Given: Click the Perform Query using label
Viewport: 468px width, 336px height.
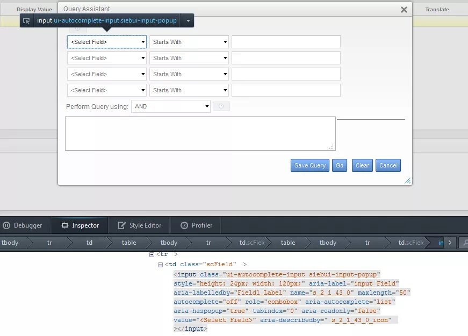Looking at the screenshot, I should tap(97, 107).
